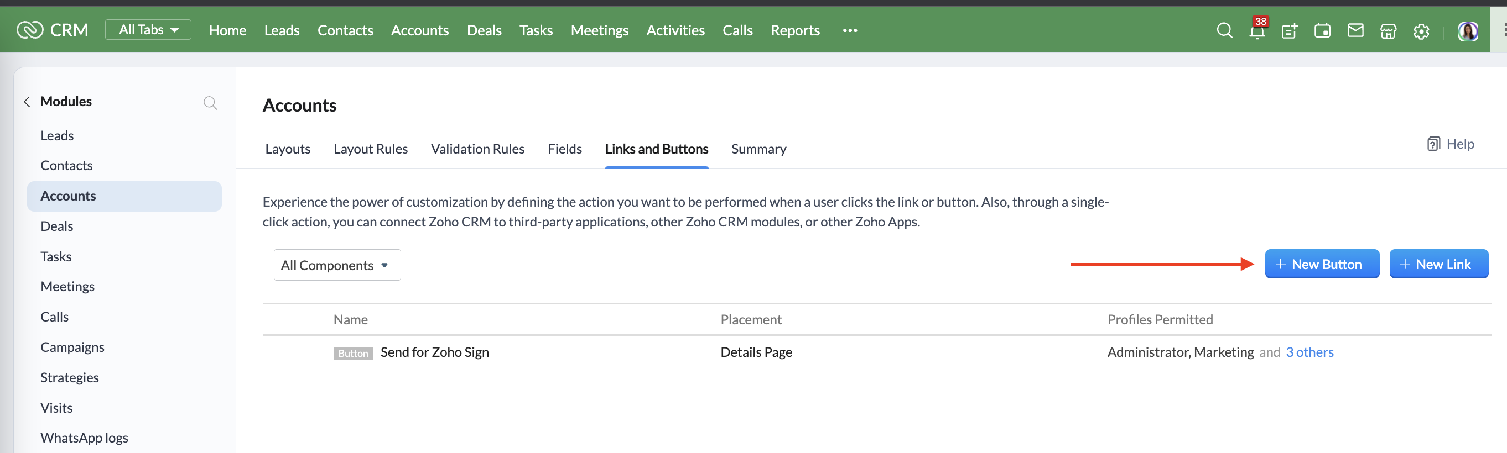Open the global search magnifier icon
This screenshot has width=1507, height=453.
pos(1224,30)
